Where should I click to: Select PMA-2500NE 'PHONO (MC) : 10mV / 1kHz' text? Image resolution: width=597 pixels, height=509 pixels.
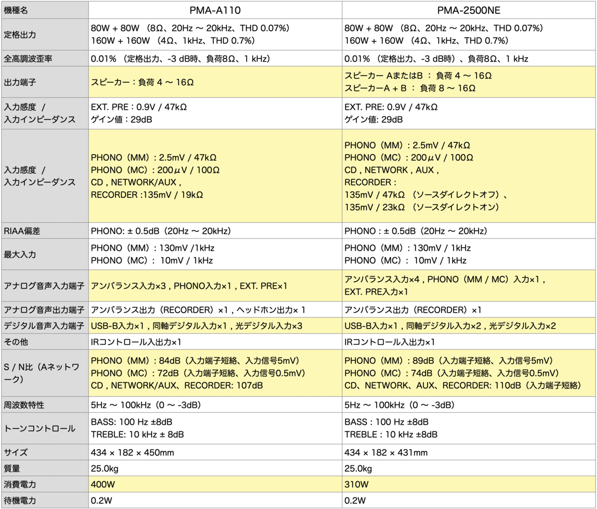click(x=405, y=260)
